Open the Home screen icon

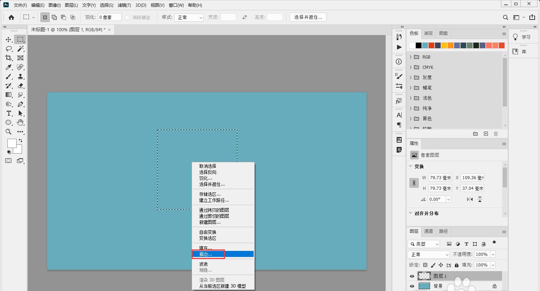click(x=11, y=17)
